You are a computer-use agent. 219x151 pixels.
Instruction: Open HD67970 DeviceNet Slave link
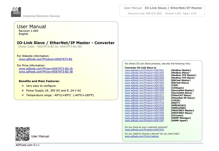(x=144, y=93)
